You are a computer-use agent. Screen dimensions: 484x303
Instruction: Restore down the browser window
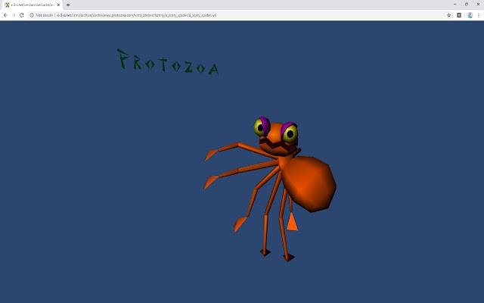coord(467,5)
